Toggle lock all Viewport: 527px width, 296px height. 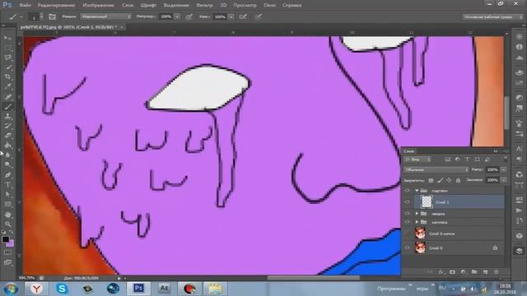point(458,180)
